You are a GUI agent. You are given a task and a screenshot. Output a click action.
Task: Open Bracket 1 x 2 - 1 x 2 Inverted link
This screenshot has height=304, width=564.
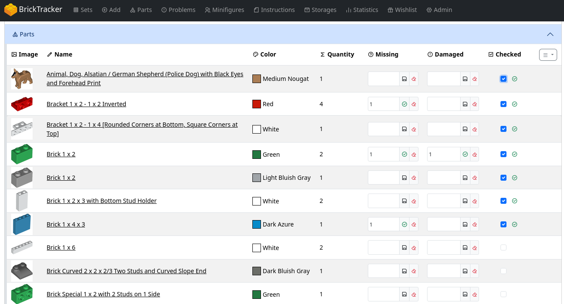(x=86, y=104)
